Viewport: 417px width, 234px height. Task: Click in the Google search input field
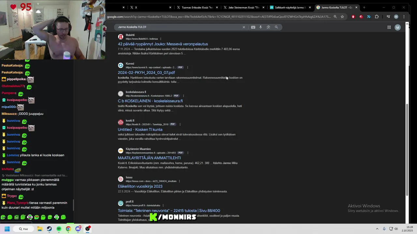pyautogui.click(x=179, y=27)
